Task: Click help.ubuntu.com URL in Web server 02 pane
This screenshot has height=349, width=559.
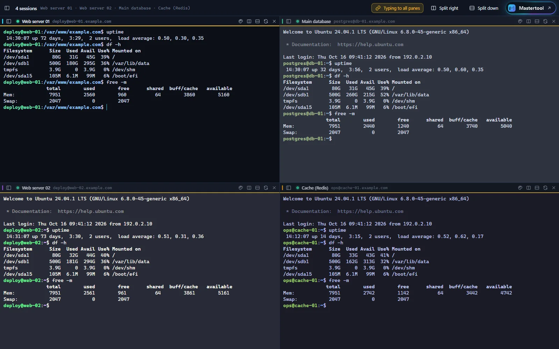Action: coord(90,211)
